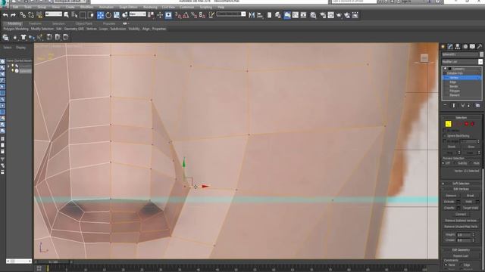Open Rendered Frame Window icon
The height and width of the screenshot is (272, 485).
pyautogui.click(x=330, y=15)
